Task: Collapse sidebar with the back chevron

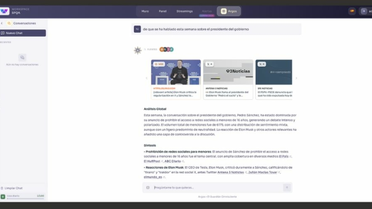Action: click(2, 24)
